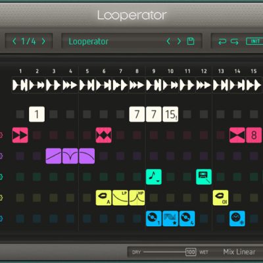Toggle the purple row enable hexagon
The height and width of the screenshot is (263, 263).
pyautogui.click(x=1, y=156)
